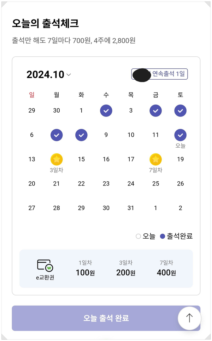Click the gold star on October 14
The image size is (212, 341).
coord(57,159)
